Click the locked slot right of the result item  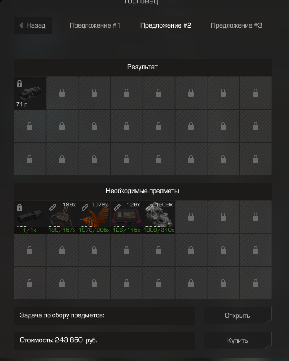[x=62, y=93]
